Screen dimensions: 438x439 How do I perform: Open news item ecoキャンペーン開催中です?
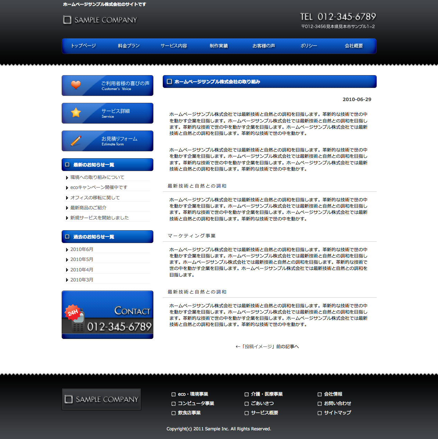pos(99,187)
